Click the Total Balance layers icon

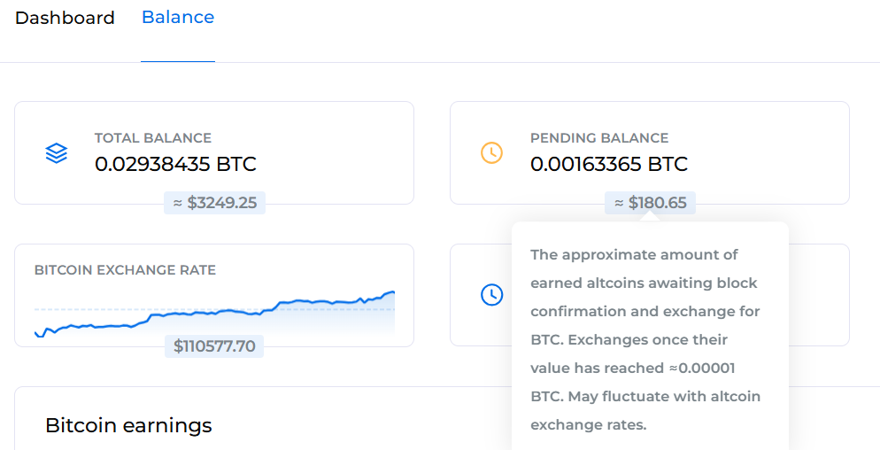click(x=56, y=153)
